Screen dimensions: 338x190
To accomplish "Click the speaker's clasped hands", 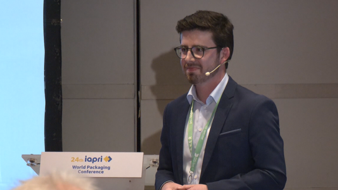I will coord(186,187).
